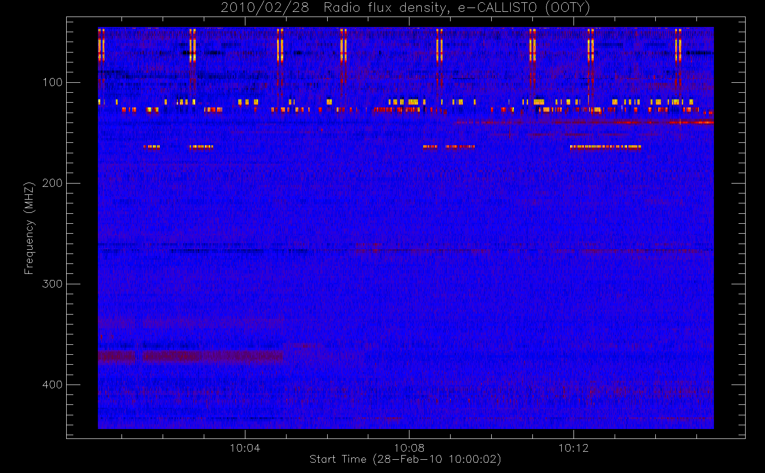Click the '10:04' time tick label
The image size is (765, 473).
245,448
